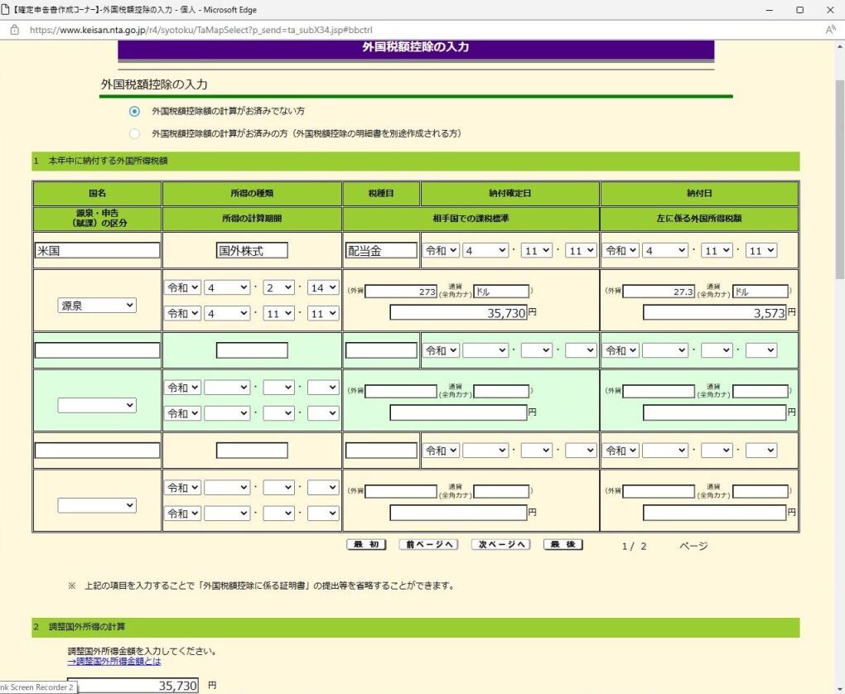The width and height of the screenshot is (845, 694).
Task: Open second row payment date year dropdown
Action: (x=665, y=351)
